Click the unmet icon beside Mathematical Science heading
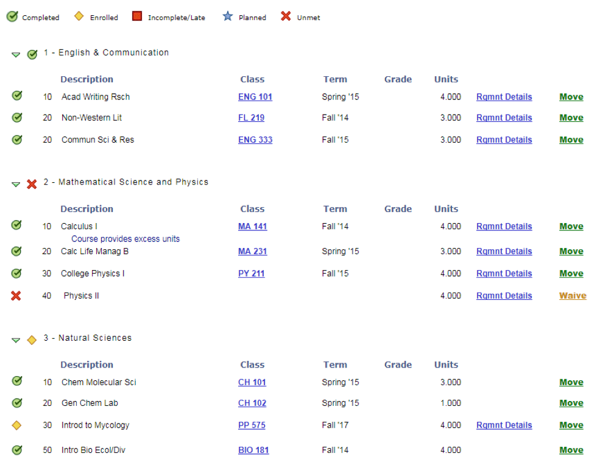Screen dimensions: 594x462 click(x=32, y=183)
